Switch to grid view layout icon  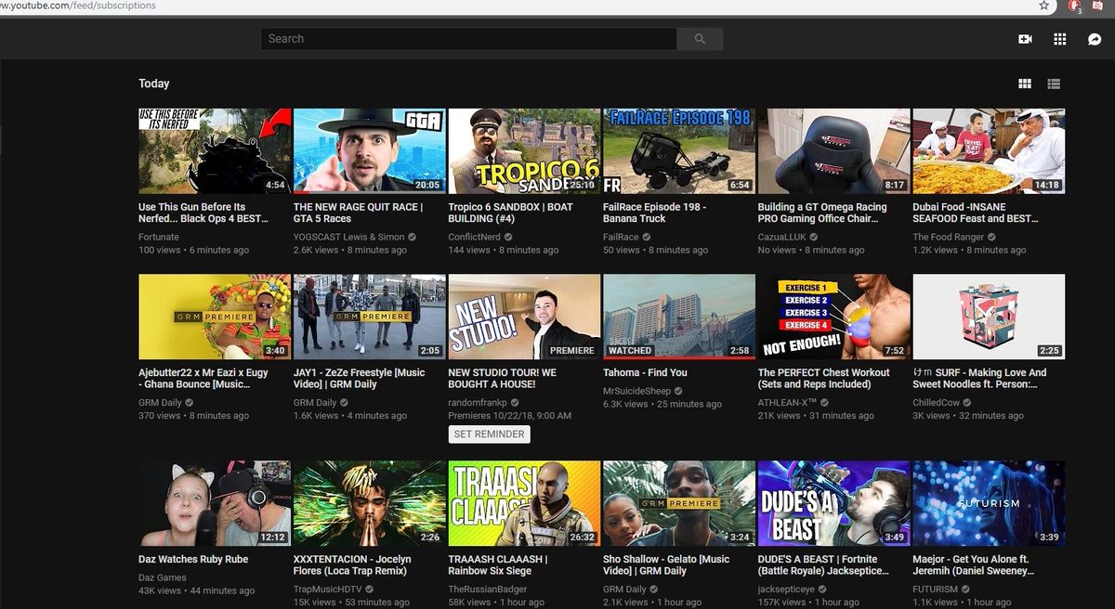click(1025, 84)
